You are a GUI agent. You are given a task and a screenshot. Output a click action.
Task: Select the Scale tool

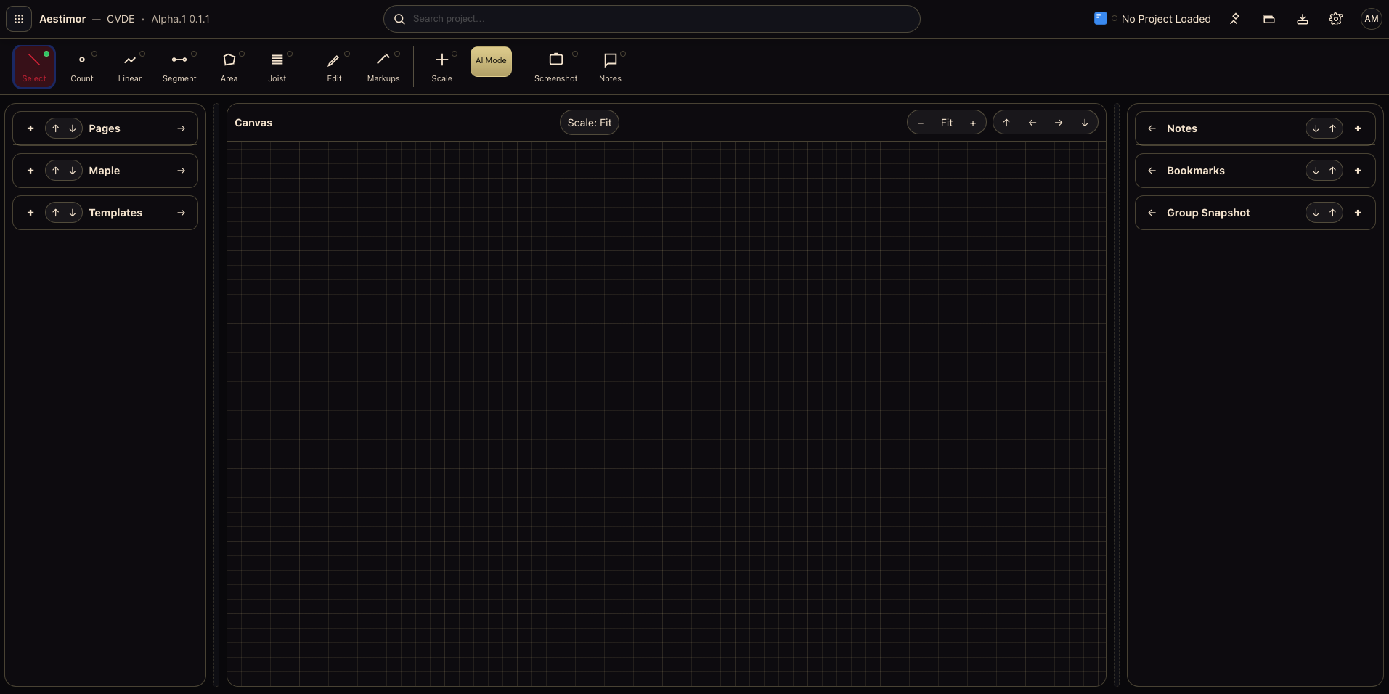[x=441, y=67]
